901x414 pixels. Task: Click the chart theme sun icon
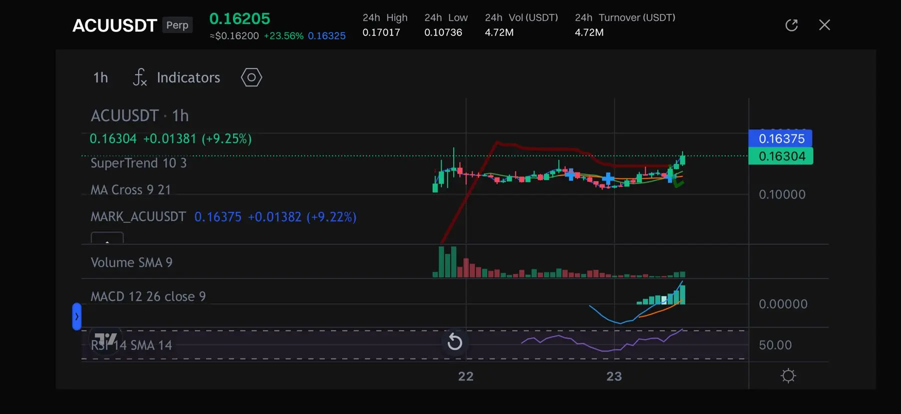(x=788, y=375)
